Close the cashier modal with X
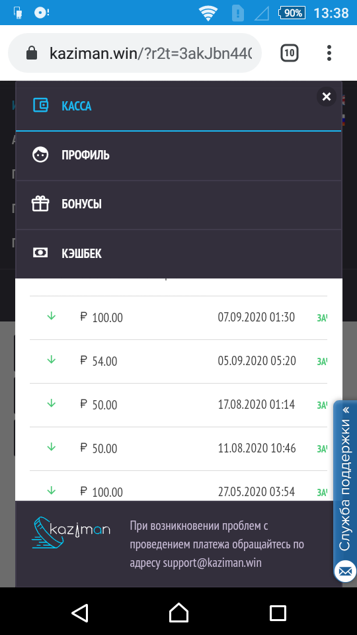Viewport: 357px width, 635px height. (x=326, y=97)
